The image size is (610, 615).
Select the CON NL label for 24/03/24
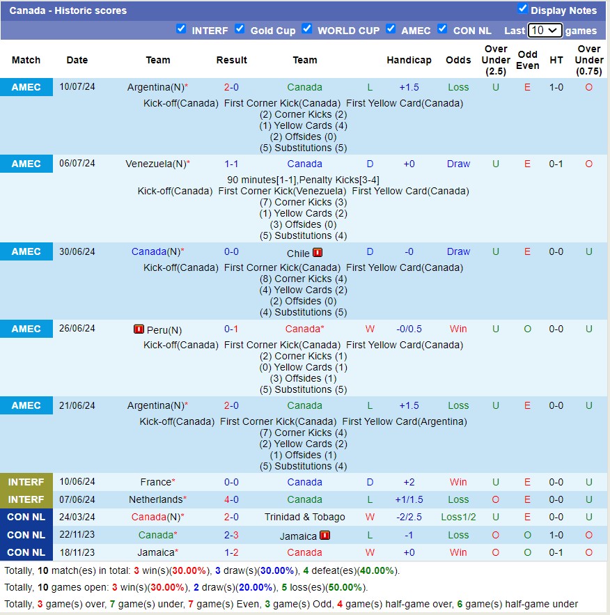(x=26, y=517)
